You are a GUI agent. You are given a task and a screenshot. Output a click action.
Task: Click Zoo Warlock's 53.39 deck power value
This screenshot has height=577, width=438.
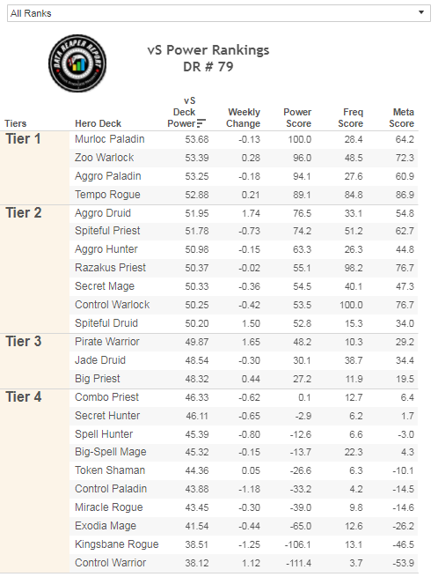click(197, 158)
